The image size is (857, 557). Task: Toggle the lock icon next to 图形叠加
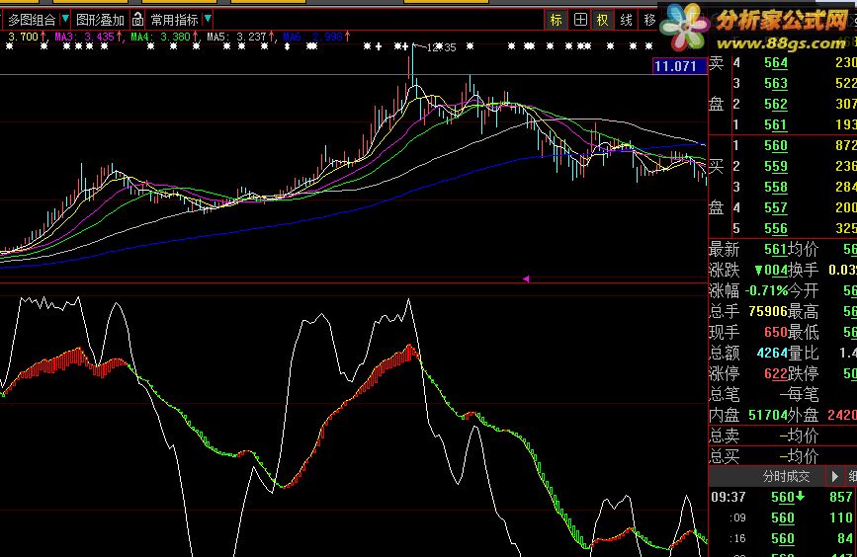137,20
